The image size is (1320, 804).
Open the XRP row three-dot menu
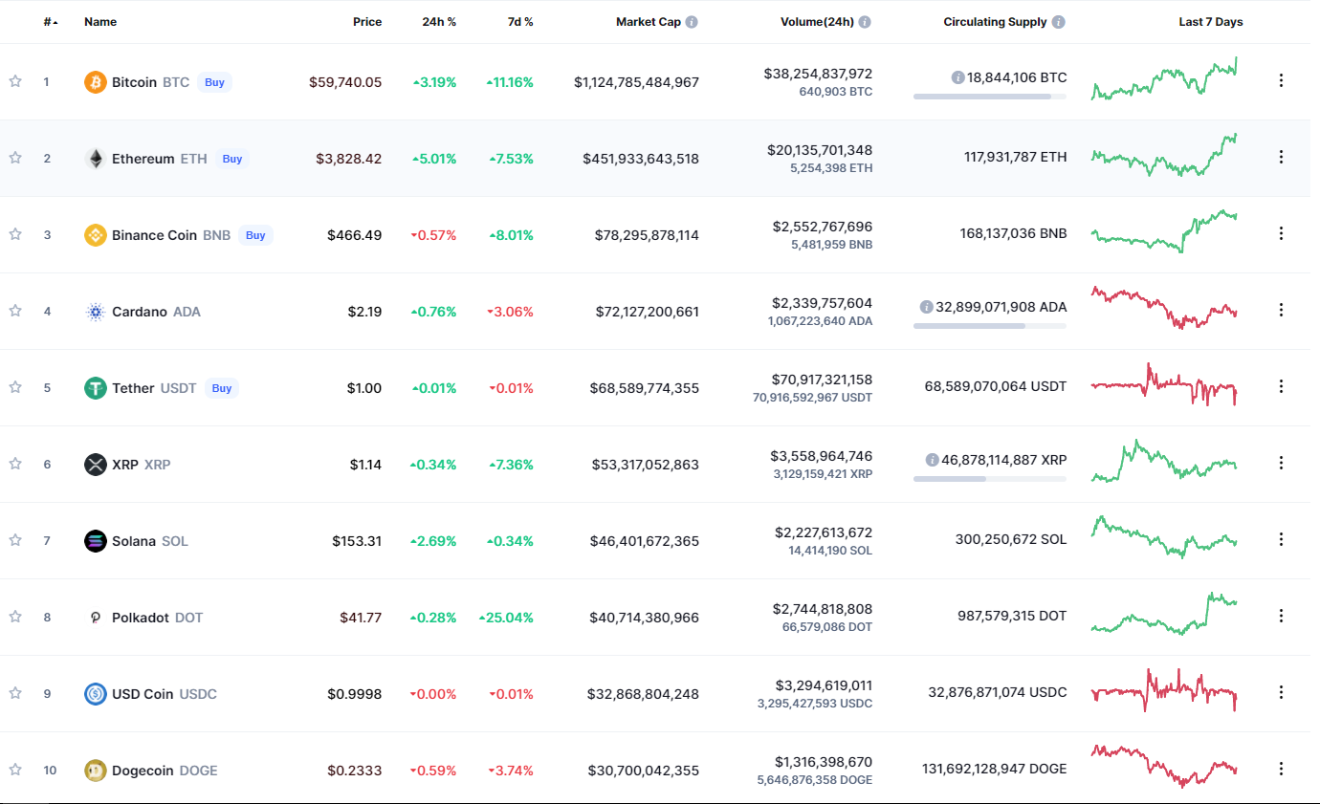pos(1282,463)
